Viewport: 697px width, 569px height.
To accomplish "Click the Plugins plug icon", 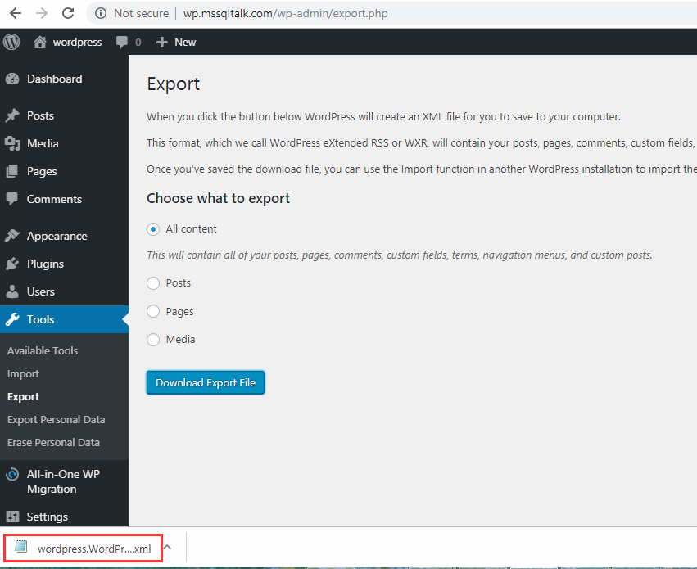I will point(12,264).
